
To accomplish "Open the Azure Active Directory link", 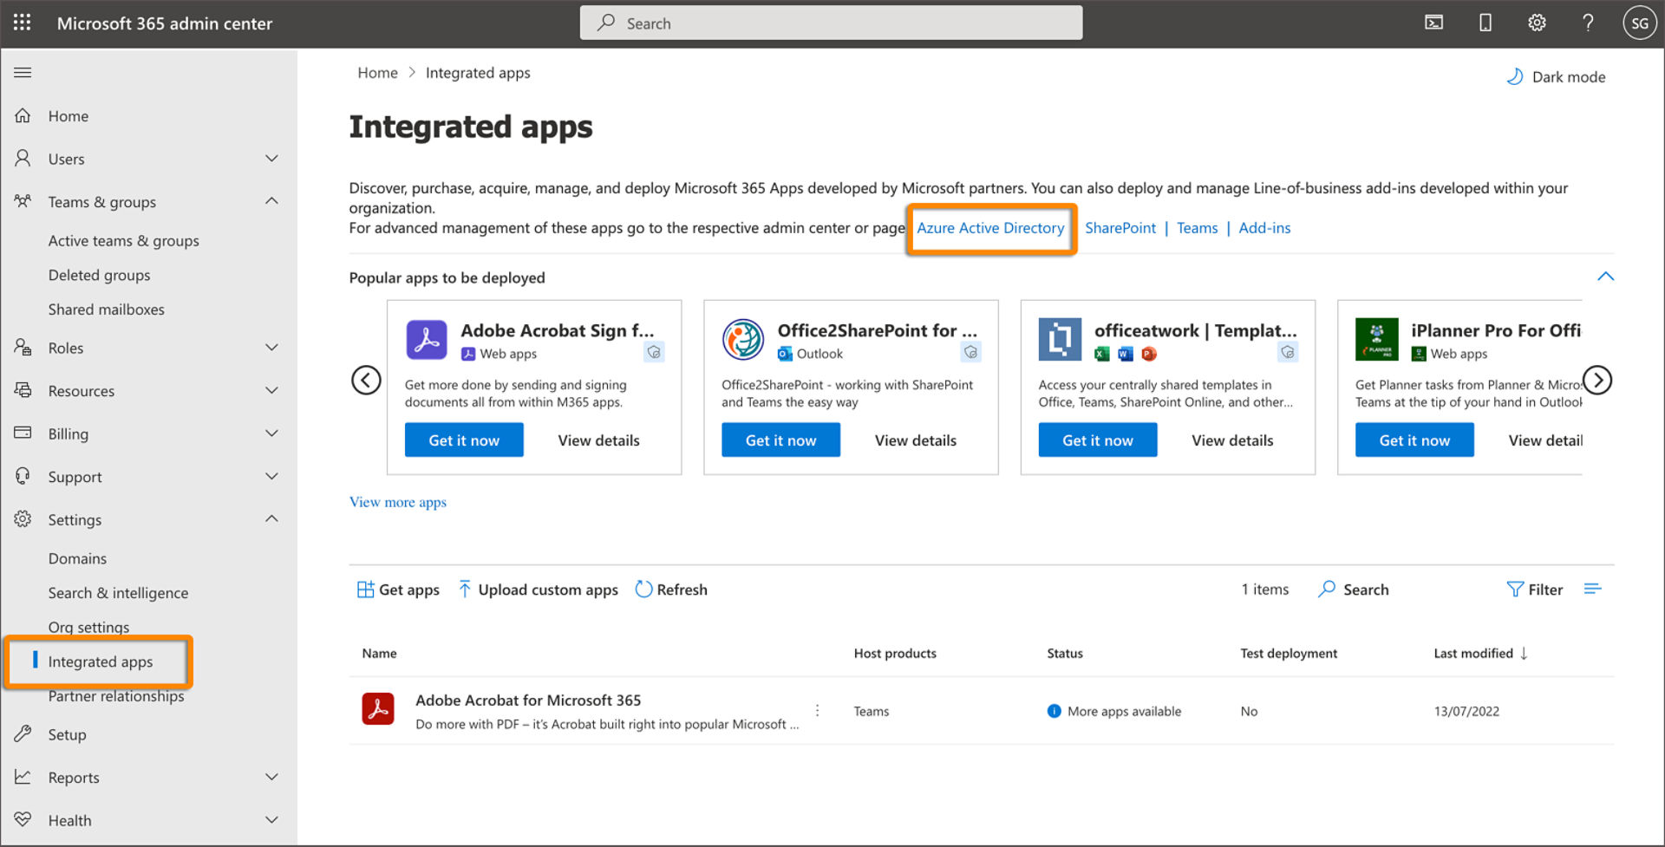I will (x=990, y=228).
